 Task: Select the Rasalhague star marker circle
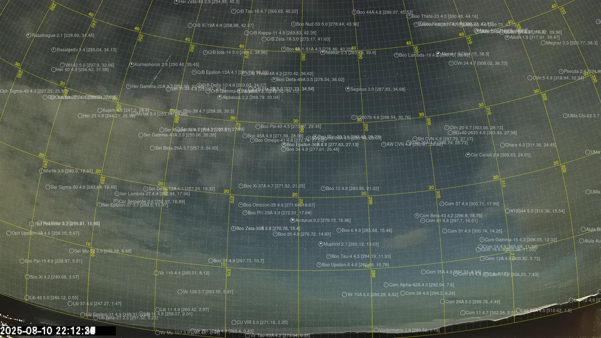click(x=28, y=35)
